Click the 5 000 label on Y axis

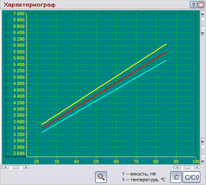tap(19, 77)
